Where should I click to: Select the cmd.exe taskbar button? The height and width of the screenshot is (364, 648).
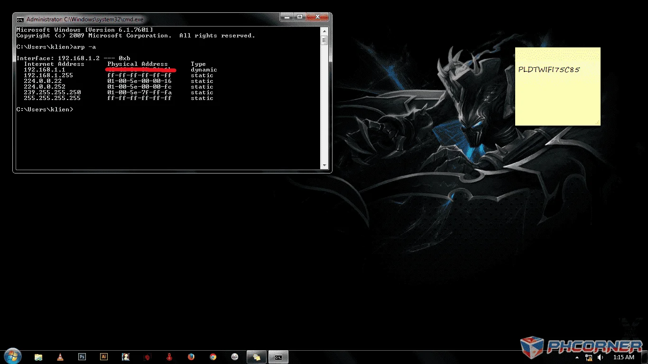click(x=278, y=357)
